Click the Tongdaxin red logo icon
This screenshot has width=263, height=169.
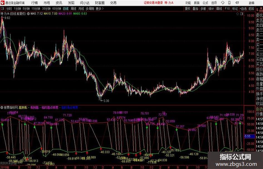pyautogui.click(x=3, y=3)
